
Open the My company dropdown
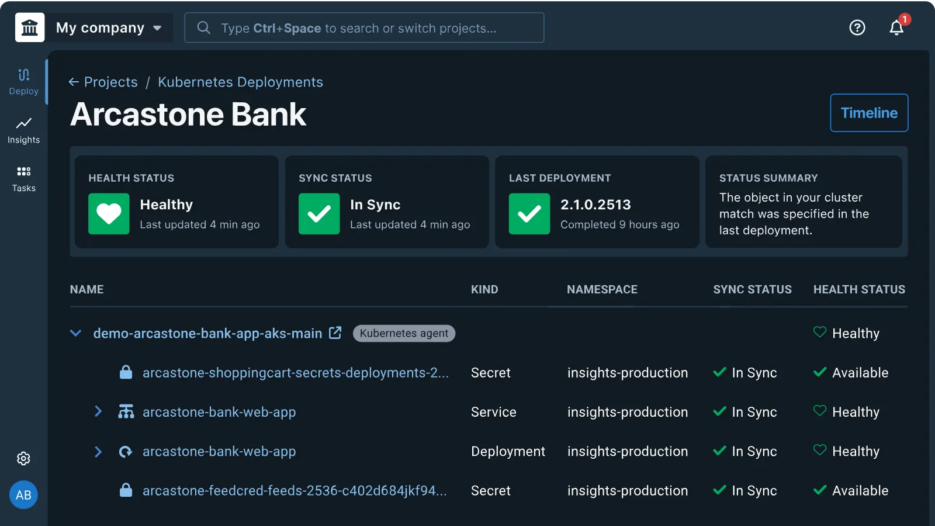point(109,27)
